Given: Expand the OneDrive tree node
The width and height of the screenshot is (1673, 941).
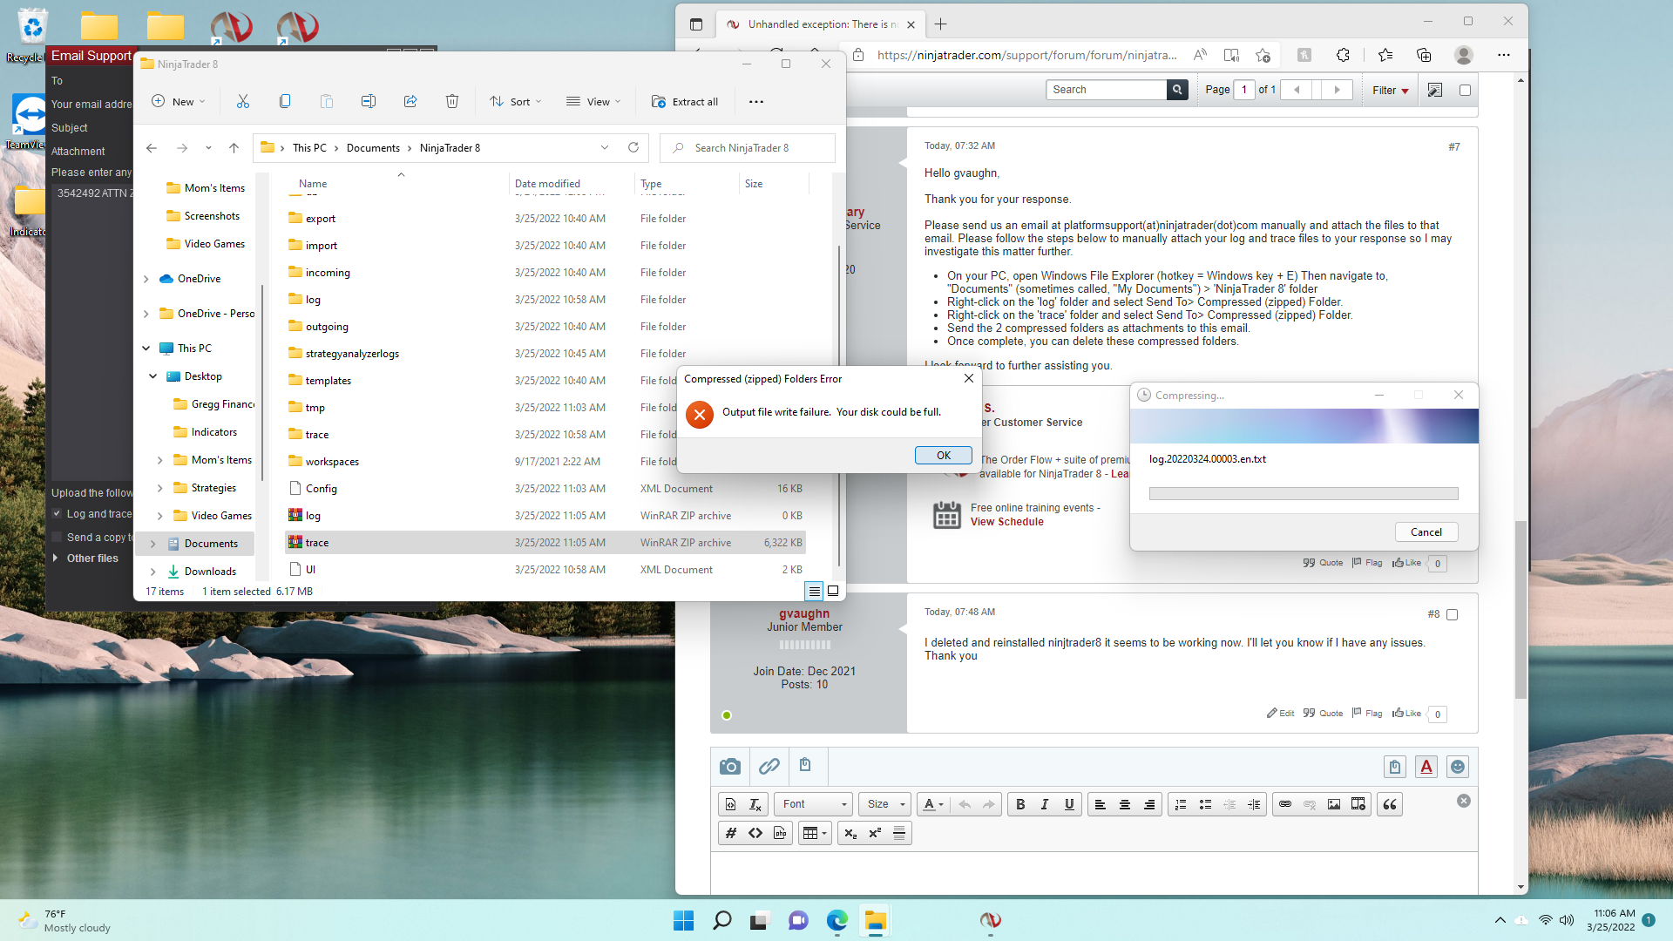Looking at the screenshot, I should coord(146,279).
